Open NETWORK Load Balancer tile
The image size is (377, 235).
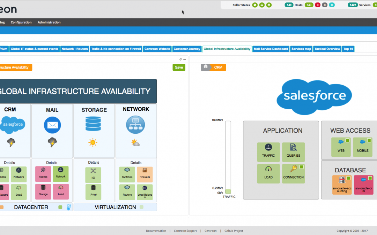(145, 192)
